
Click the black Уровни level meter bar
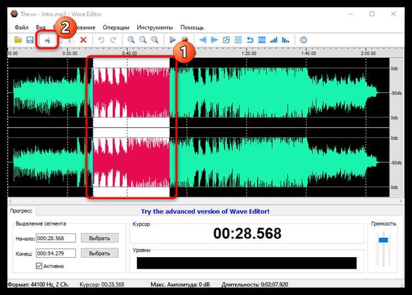coord(247,263)
